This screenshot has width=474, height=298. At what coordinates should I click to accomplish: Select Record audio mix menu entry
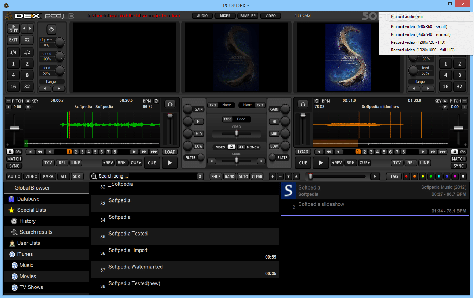407,17
